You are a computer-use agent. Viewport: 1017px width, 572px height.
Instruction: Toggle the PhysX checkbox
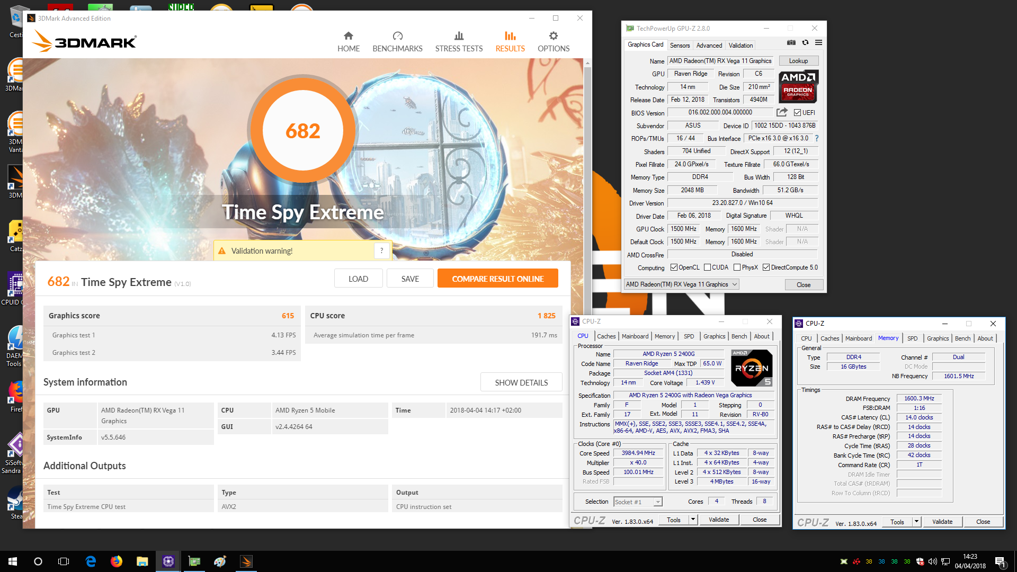click(737, 267)
